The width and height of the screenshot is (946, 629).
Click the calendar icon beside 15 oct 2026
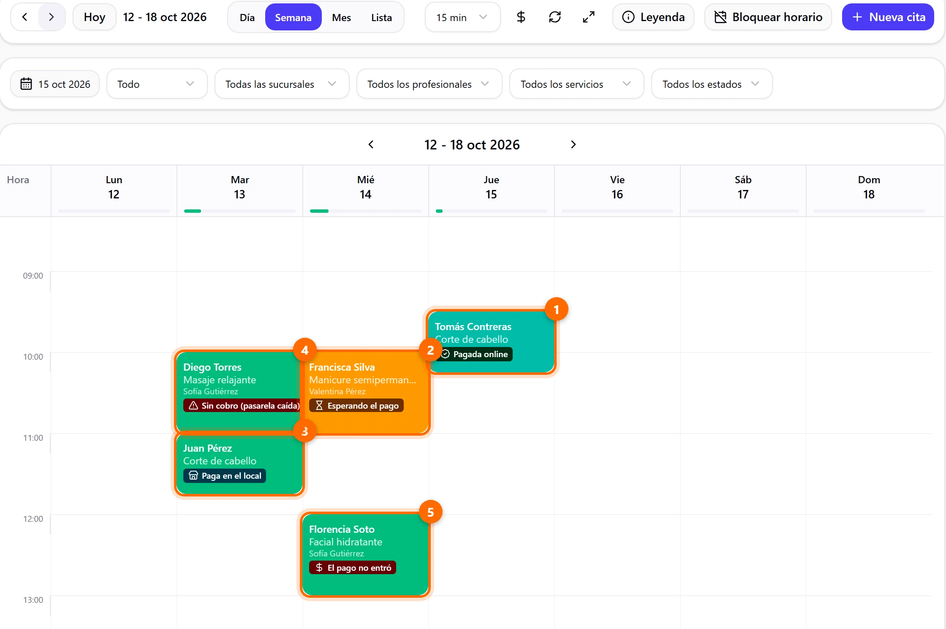[x=26, y=84]
